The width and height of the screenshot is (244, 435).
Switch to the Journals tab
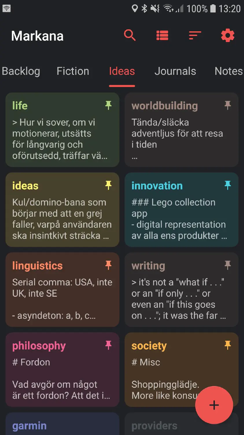pyautogui.click(x=175, y=71)
